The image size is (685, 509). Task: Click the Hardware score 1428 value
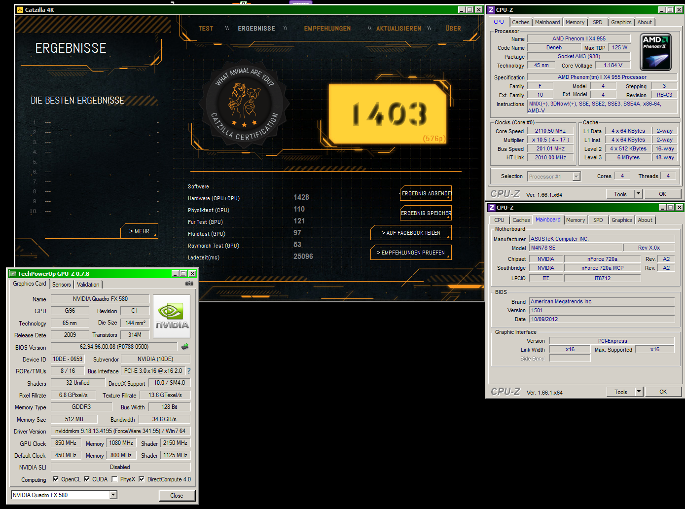point(301,197)
